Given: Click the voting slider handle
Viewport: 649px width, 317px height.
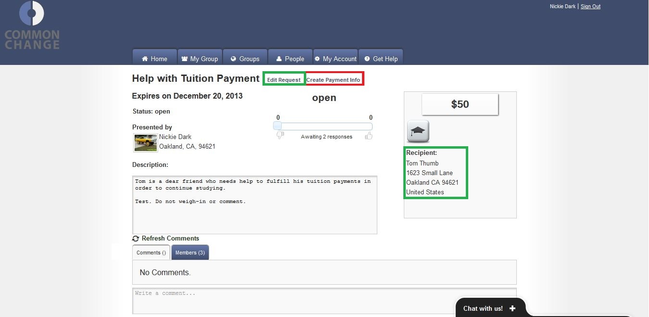Looking at the screenshot, I should pos(277,126).
